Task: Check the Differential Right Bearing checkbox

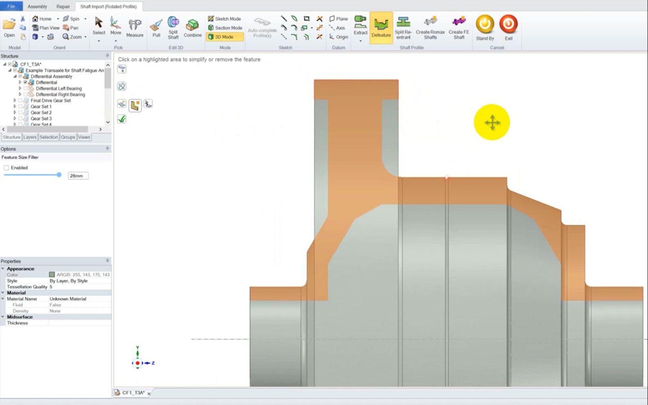Action: click(25, 94)
